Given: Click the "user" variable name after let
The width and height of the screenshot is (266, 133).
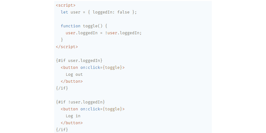Looking at the screenshot, I should pyautogui.click(x=76, y=12).
